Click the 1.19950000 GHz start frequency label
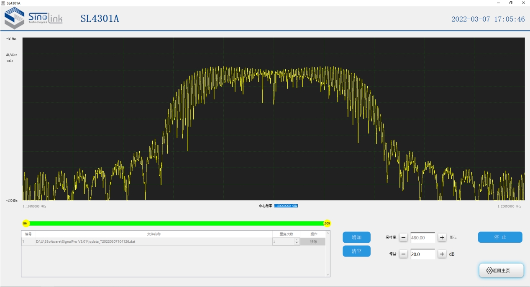This screenshot has width=530, height=287. 35,206
